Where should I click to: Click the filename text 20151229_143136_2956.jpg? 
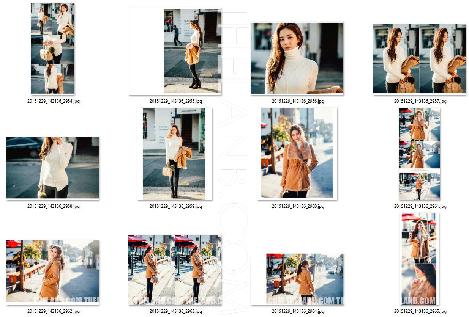click(298, 101)
